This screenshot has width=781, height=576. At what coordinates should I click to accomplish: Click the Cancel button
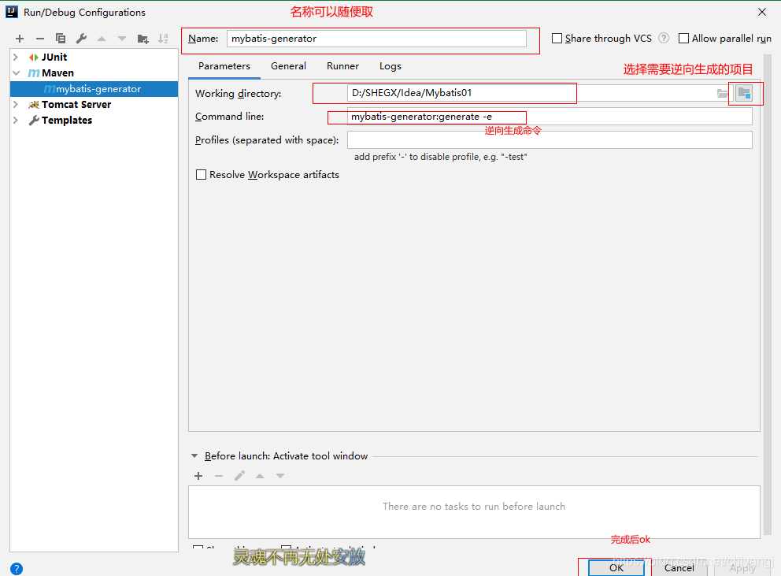click(679, 567)
